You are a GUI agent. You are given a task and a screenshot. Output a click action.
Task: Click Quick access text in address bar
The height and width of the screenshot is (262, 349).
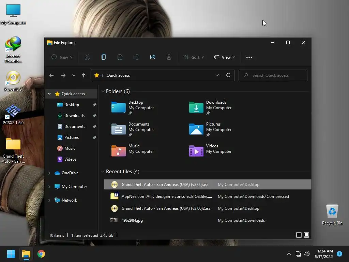118,75
